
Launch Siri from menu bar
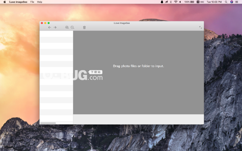[232, 2]
